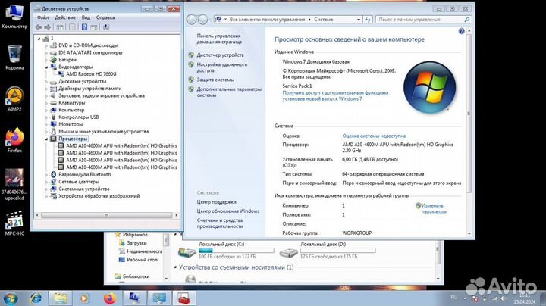Open Защита системы link

(215, 80)
